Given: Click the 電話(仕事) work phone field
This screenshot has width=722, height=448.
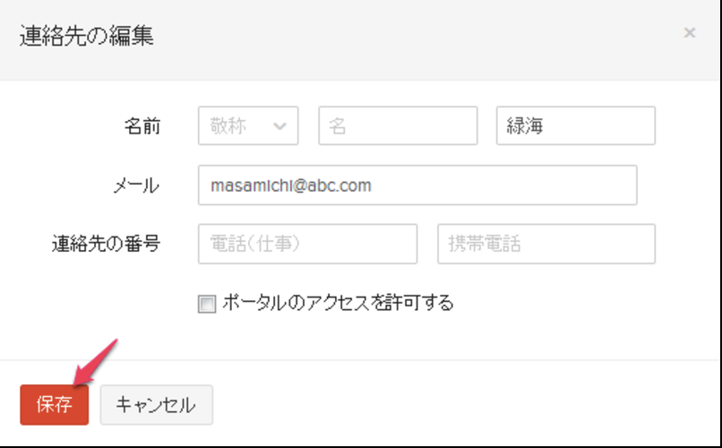Looking at the screenshot, I should (x=307, y=244).
